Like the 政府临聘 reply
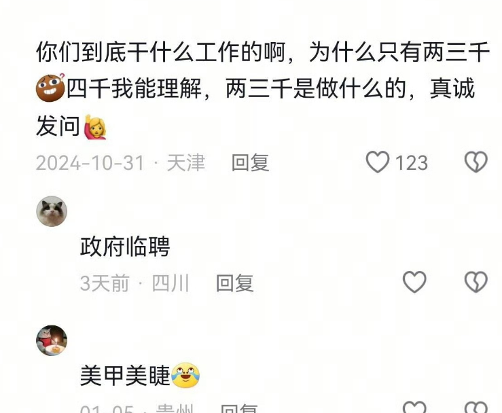Screen dimensions: 502x413 pos(414,282)
